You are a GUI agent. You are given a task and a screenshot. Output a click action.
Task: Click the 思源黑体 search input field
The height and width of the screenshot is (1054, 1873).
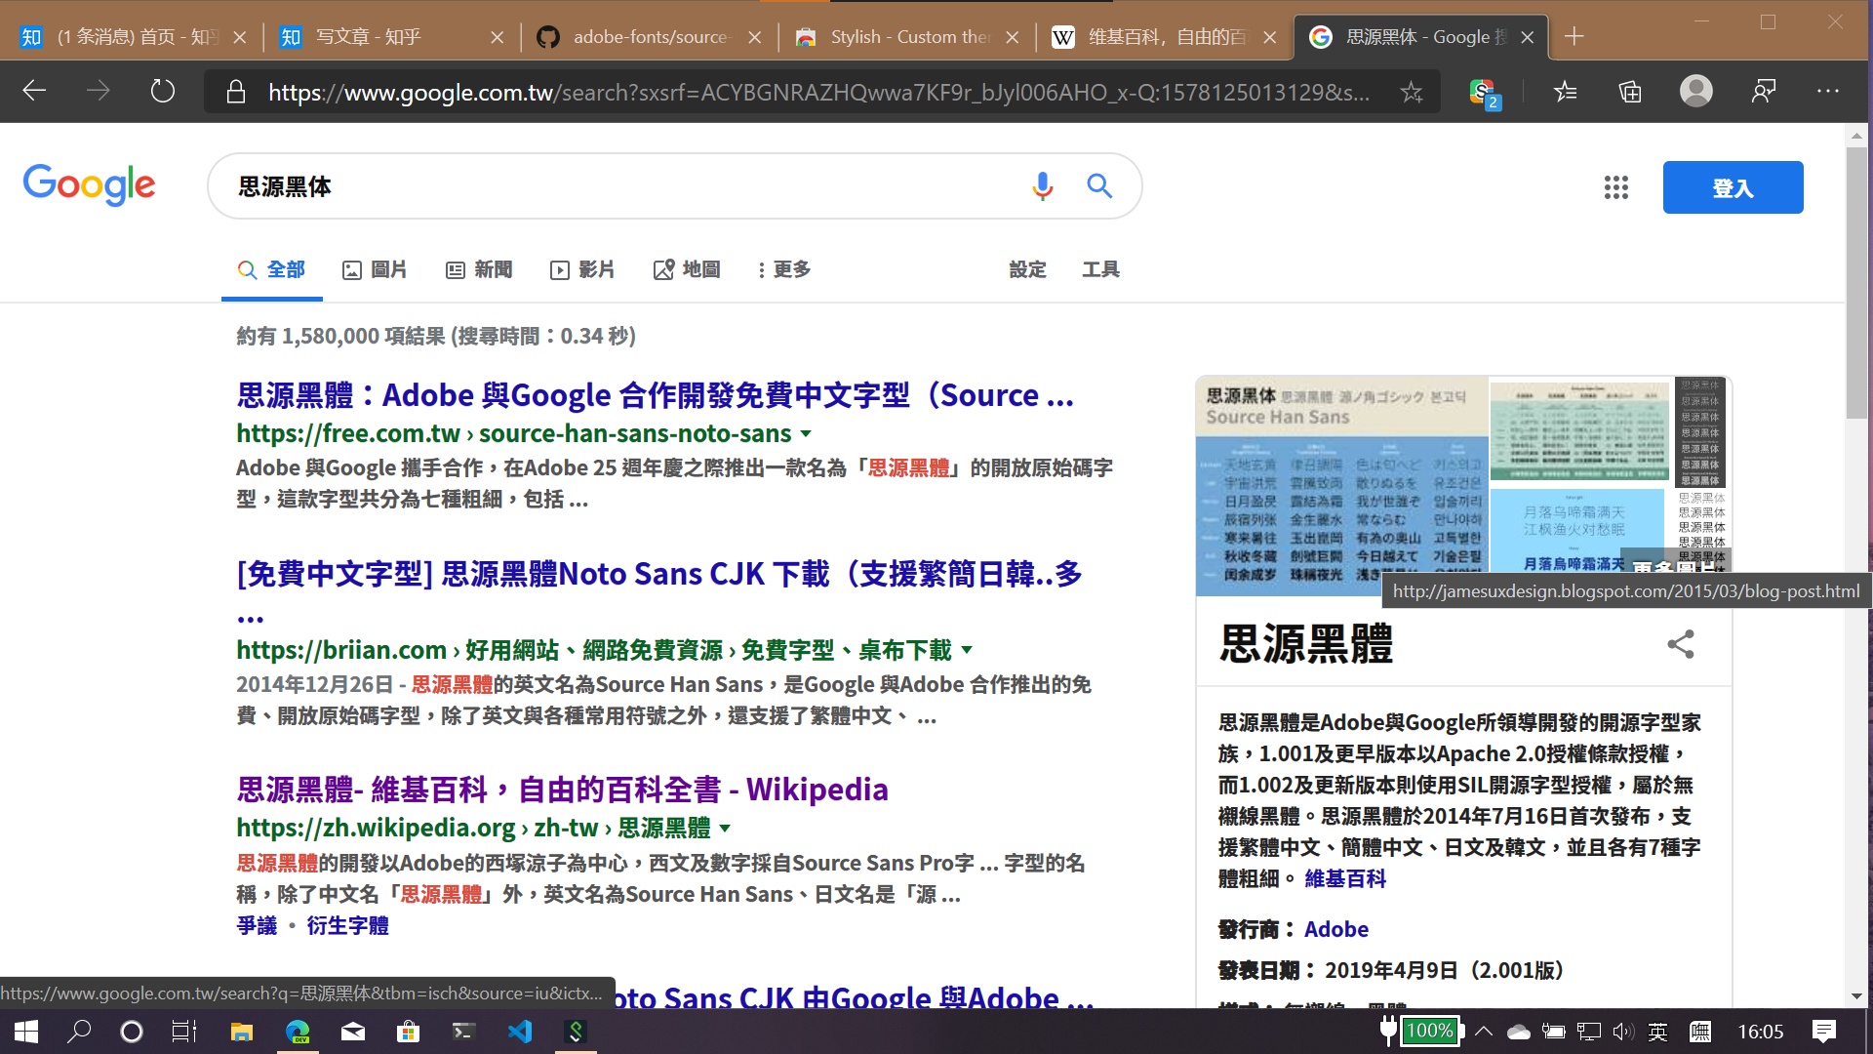click(624, 186)
